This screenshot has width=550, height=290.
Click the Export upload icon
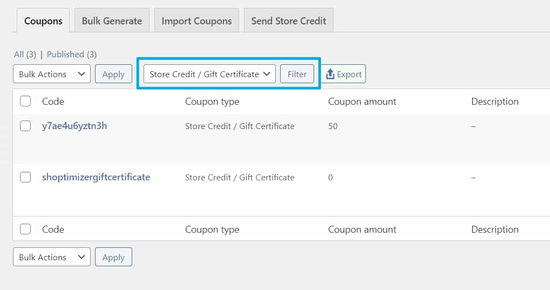pyautogui.click(x=330, y=74)
